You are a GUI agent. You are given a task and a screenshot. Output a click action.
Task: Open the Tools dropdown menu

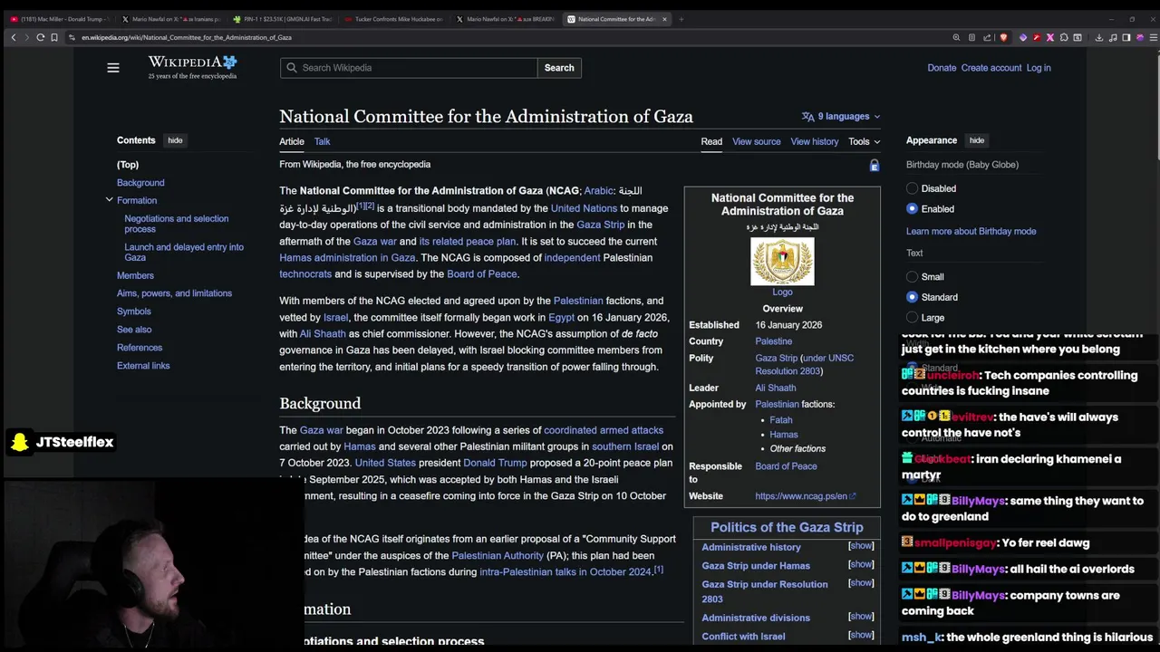tap(864, 141)
